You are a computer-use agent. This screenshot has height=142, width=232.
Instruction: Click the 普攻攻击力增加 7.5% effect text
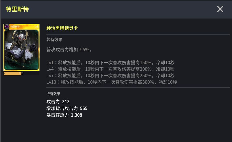pyautogui.click(x=69, y=49)
